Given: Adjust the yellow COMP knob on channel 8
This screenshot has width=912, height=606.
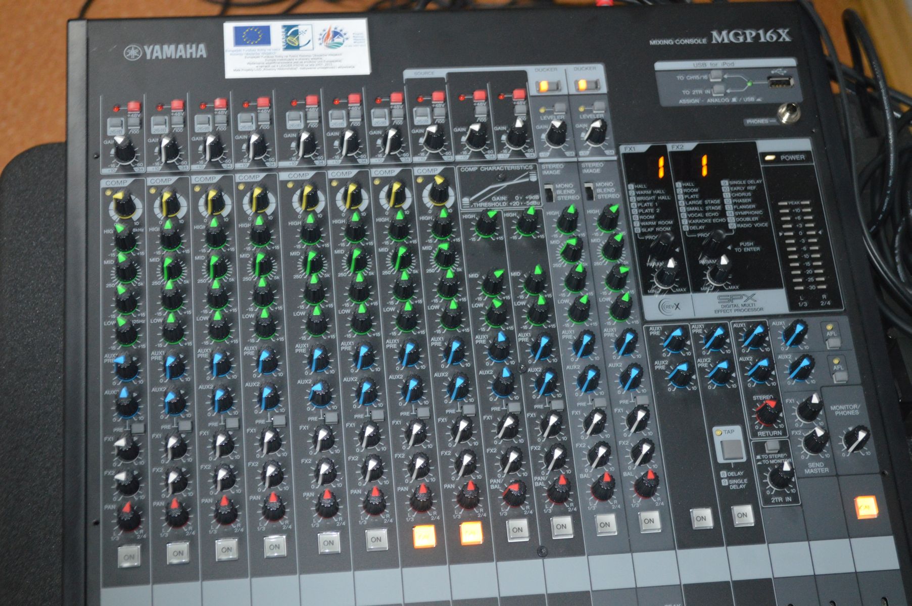Looking at the screenshot, I should (438, 190).
